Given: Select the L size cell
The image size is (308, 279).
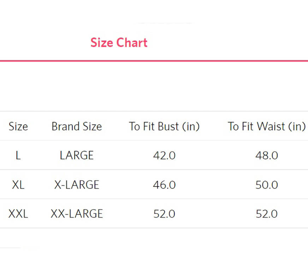Looking at the screenshot, I should tap(18, 155).
